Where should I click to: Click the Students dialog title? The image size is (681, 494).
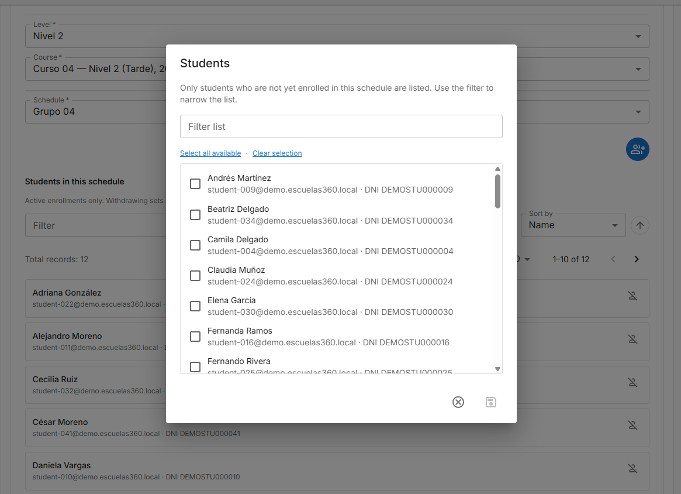click(205, 63)
